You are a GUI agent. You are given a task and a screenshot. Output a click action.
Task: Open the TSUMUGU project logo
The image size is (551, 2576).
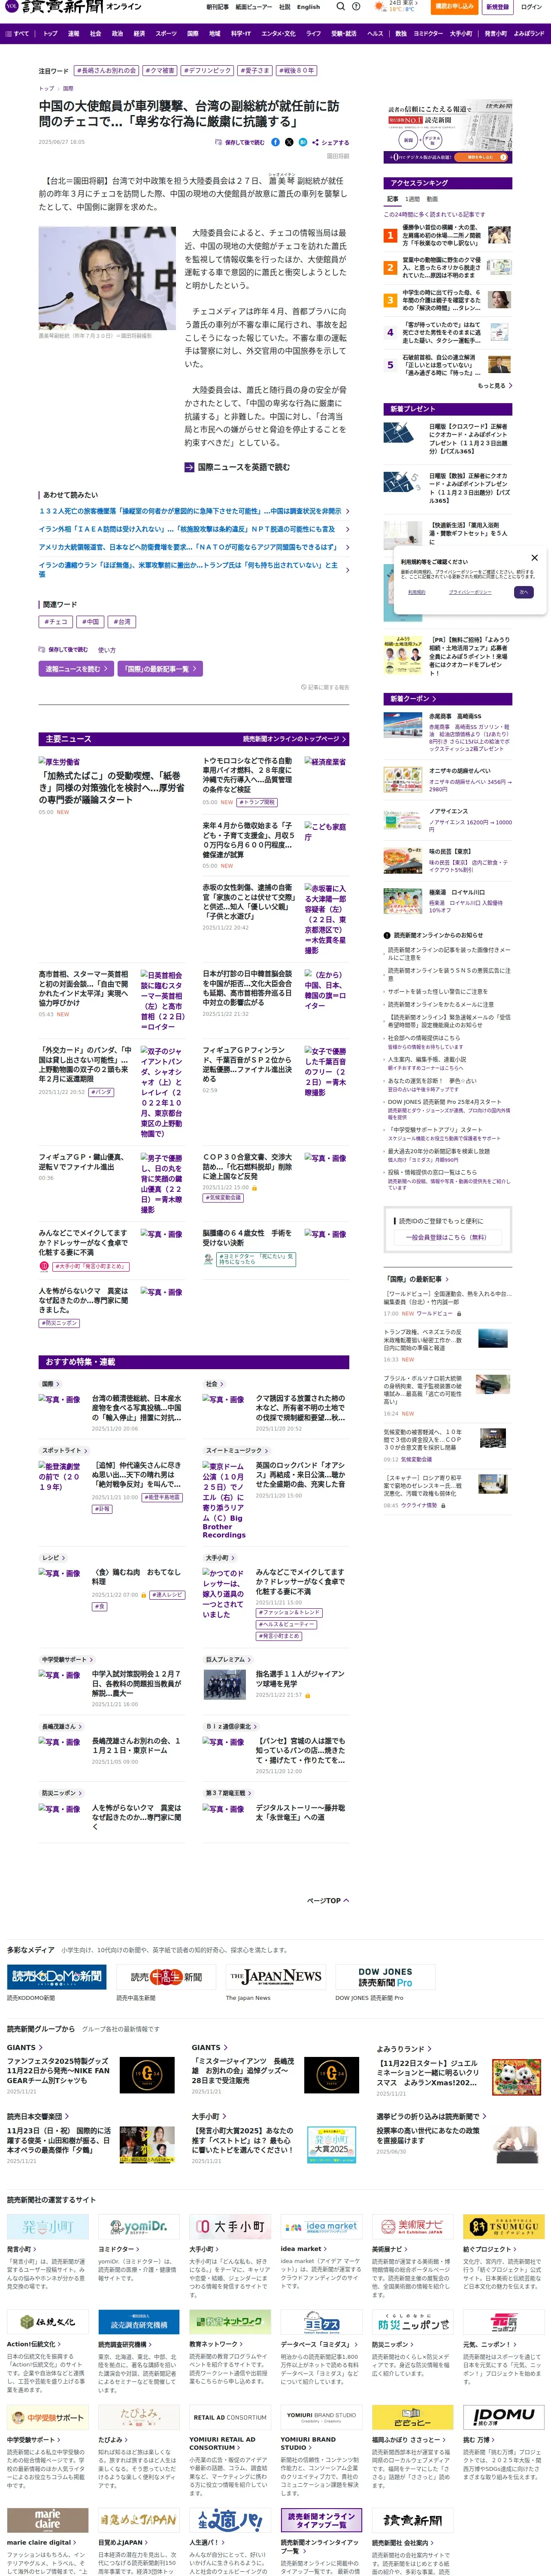point(504,2226)
